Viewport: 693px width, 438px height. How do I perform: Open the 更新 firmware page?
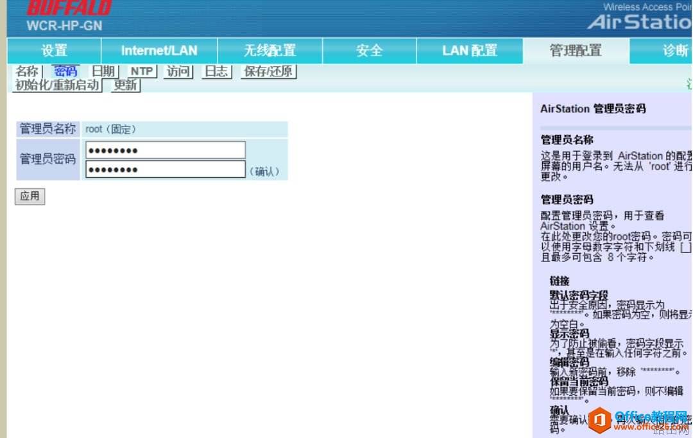coord(126,85)
